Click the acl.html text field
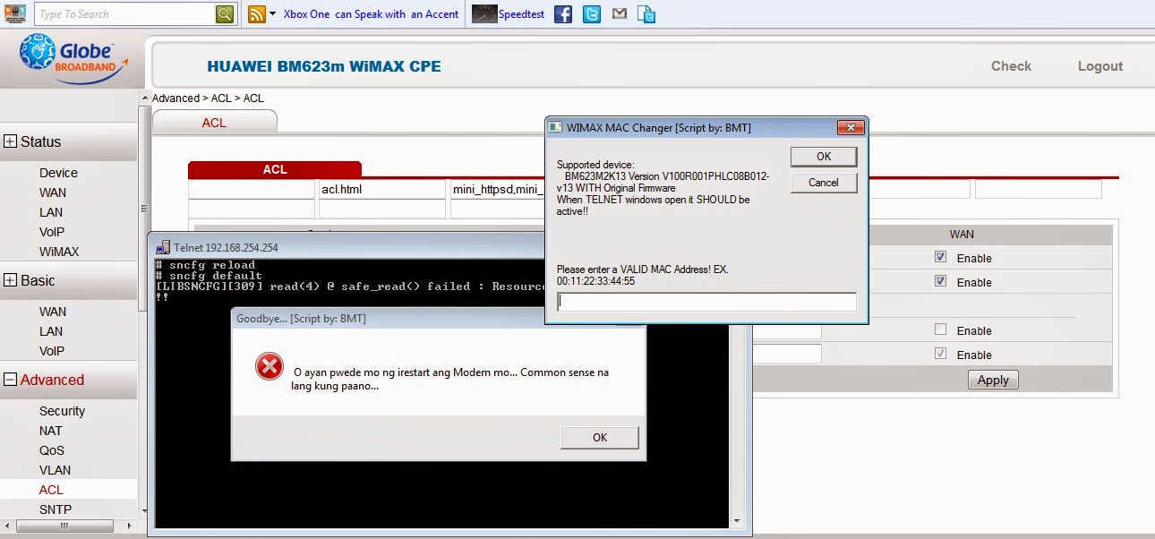The width and height of the screenshot is (1155, 539). (382, 190)
